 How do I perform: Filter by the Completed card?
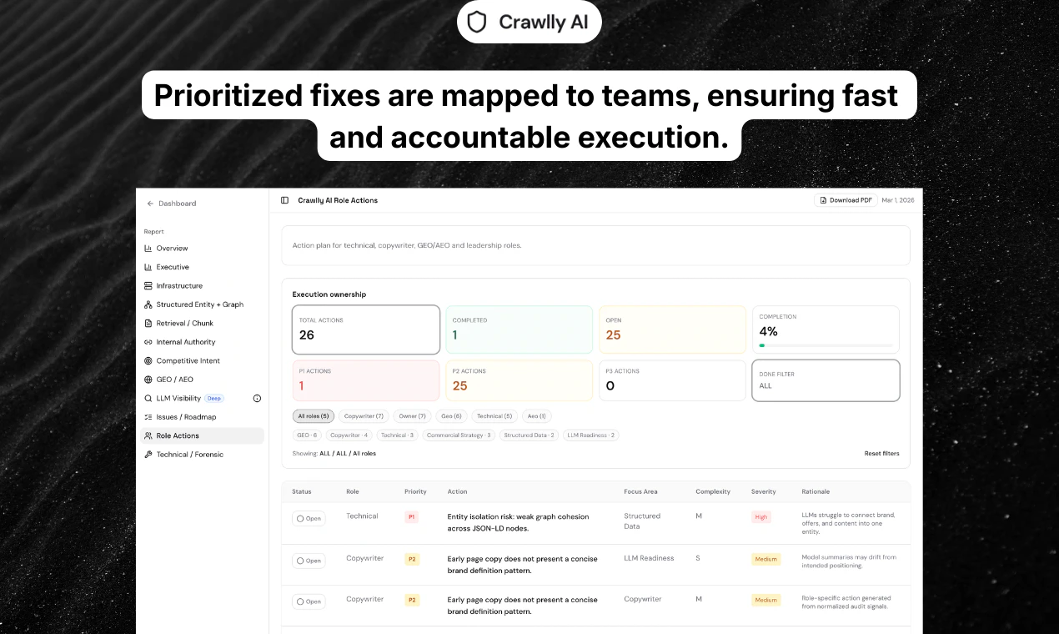(519, 330)
